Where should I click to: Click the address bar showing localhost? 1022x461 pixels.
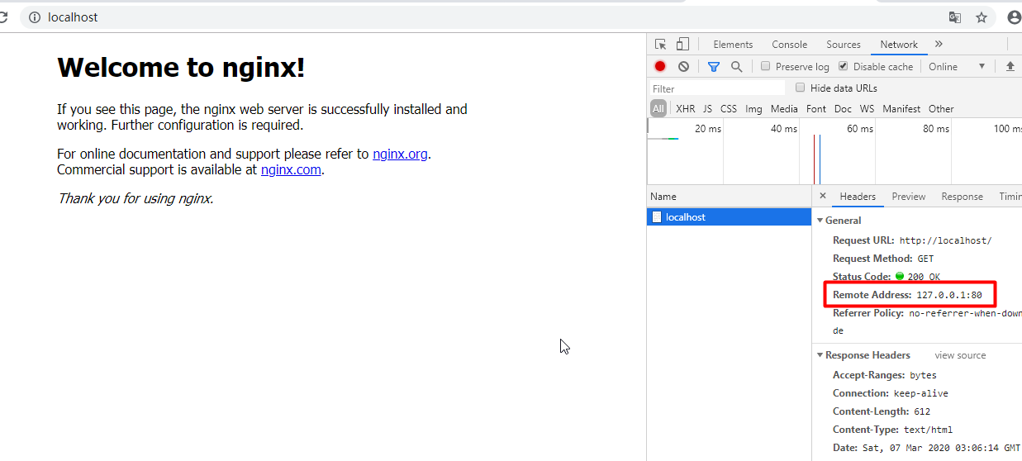tap(479, 17)
